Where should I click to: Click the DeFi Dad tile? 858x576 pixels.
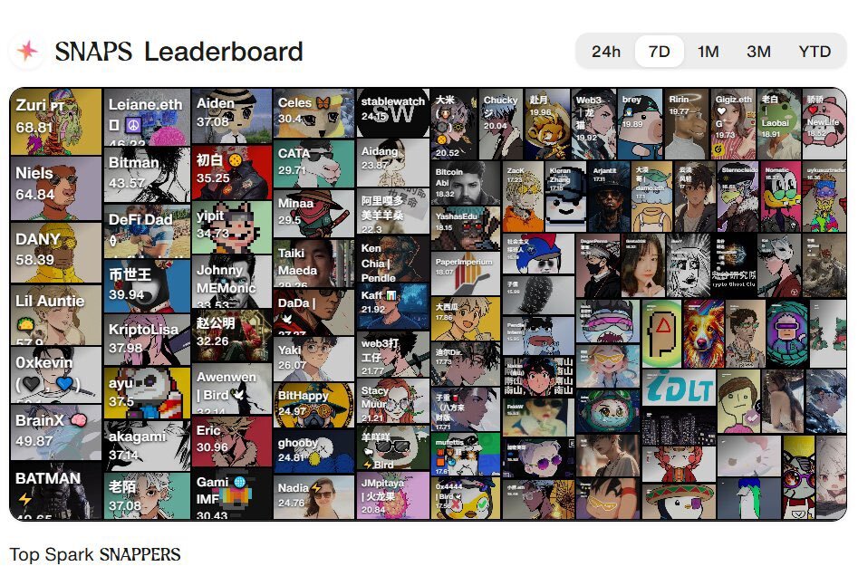147,231
